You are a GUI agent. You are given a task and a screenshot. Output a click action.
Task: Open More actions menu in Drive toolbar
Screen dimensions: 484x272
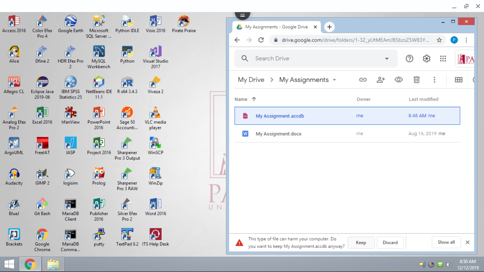(434, 80)
